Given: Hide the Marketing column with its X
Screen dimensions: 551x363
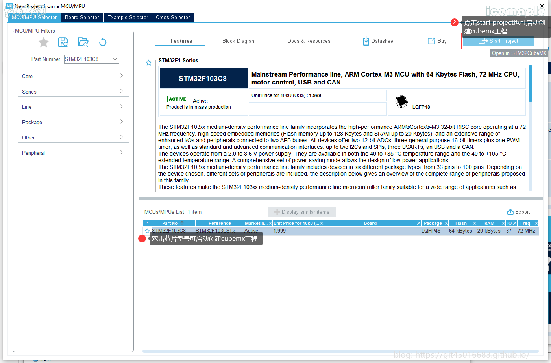Looking at the screenshot, I should tap(270, 223).
